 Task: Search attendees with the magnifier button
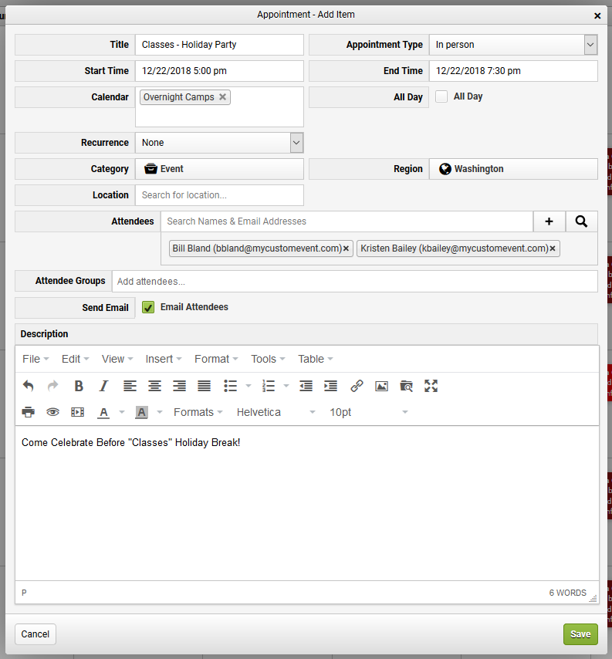(581, 221)
